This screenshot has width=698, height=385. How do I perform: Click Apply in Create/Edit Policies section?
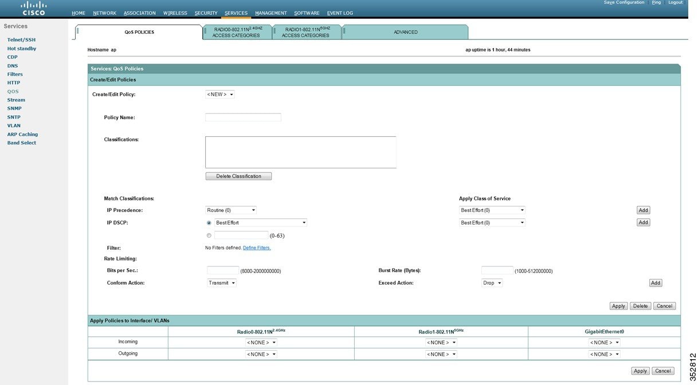tap(619, 306)
